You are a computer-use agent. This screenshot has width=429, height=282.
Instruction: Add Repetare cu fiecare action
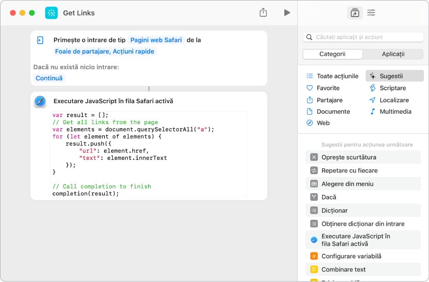363,170
